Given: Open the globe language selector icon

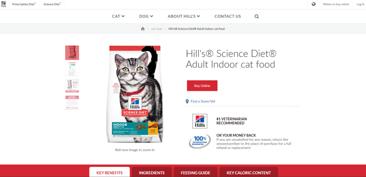Looking at the screenshot, I should tap(314, 4).
